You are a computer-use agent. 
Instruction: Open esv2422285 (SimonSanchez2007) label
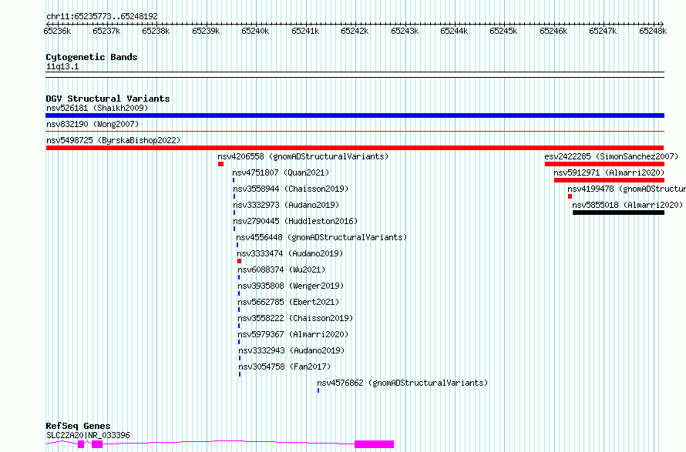pos(611,156)
